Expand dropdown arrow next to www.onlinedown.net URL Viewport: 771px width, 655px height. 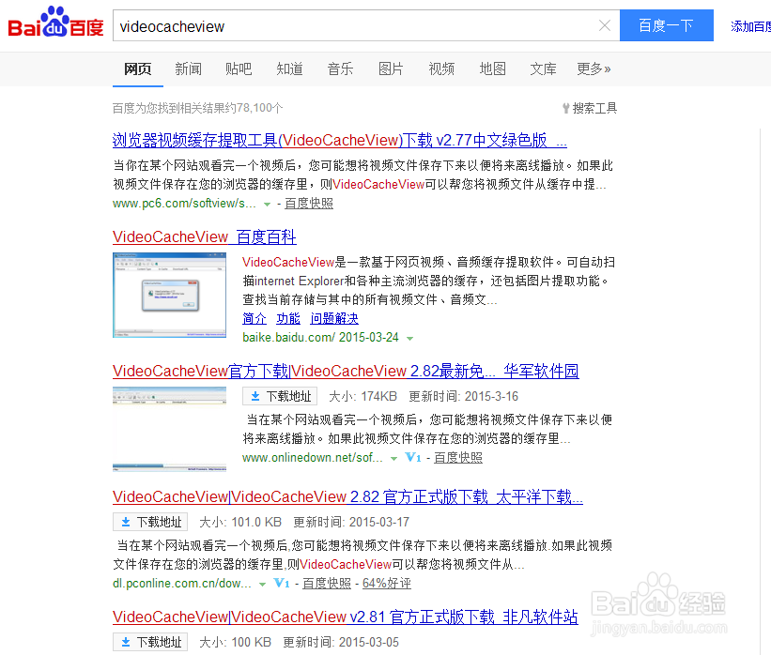pyautogui.click(x=393, y=459)
